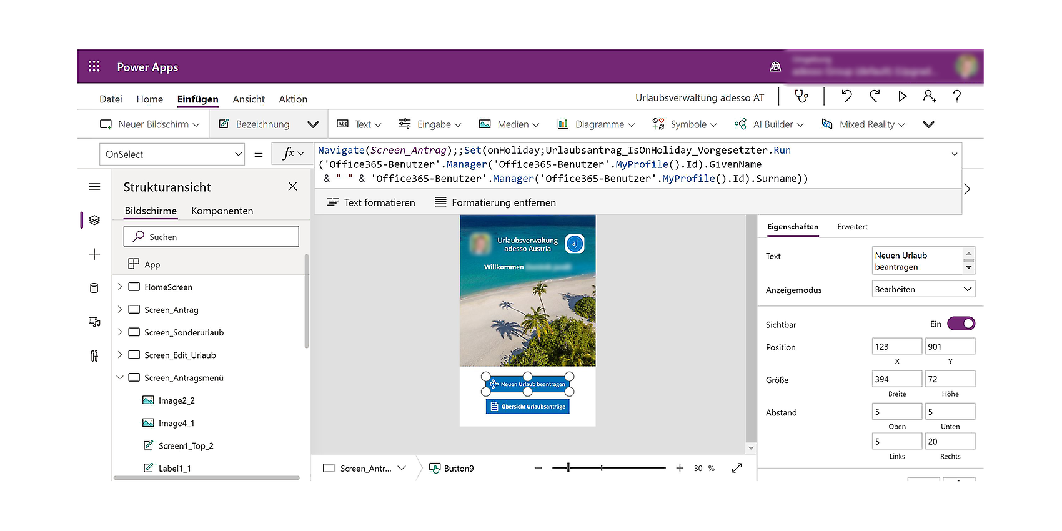Screen dimensions: 1062x531
Task: Click the Position X field 123
Action: pyautogui.click(x=896, y=346)
